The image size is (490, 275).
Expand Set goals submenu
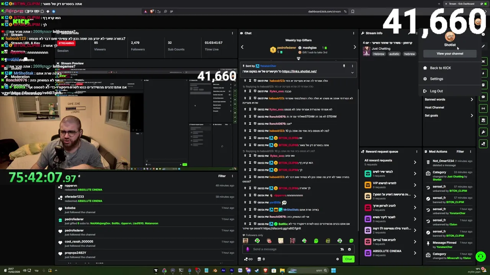[x=449, y=115]
